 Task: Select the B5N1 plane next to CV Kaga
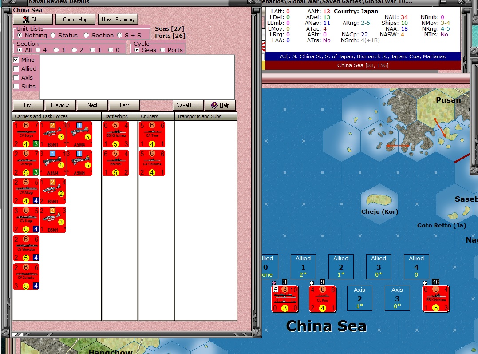coord(52,220)
